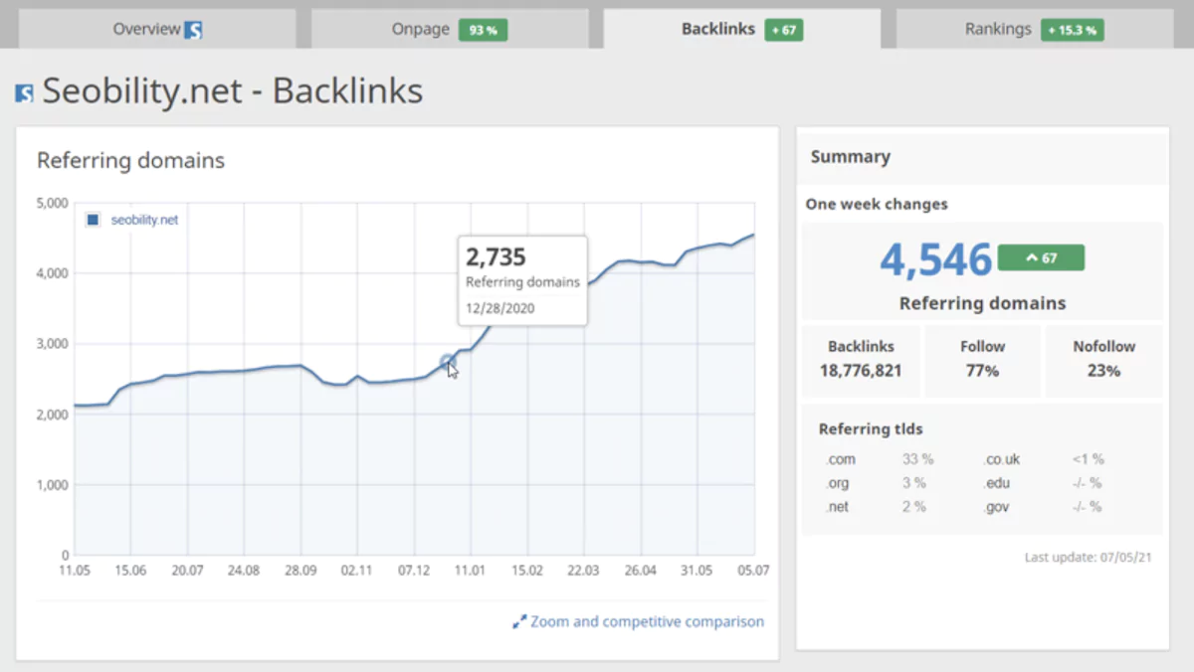The image size is (1194, 672).
Task: Click the Follow 77% statistic box
Action: point(982,360)
